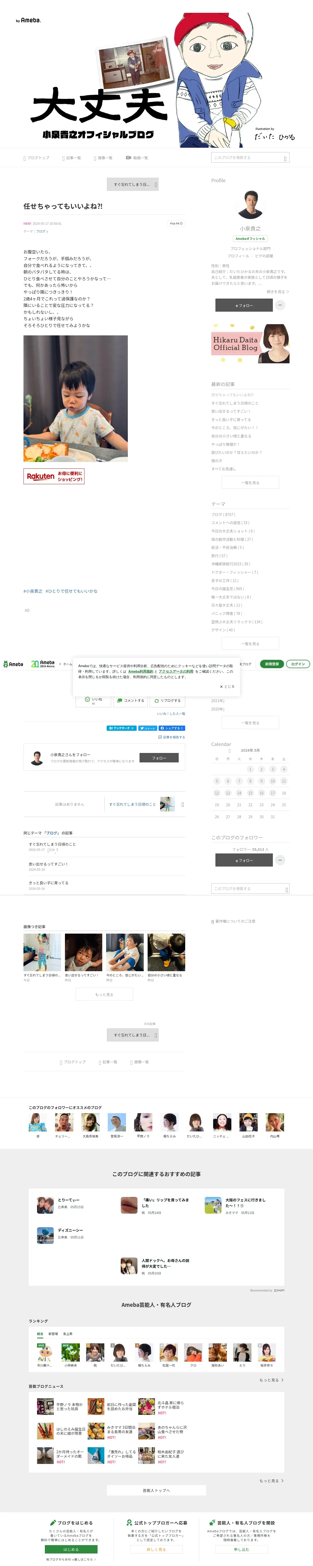Click the Ameba 20th Anniversary logo
Viewport: 313px width, 1566px height.
coord(43,664)
